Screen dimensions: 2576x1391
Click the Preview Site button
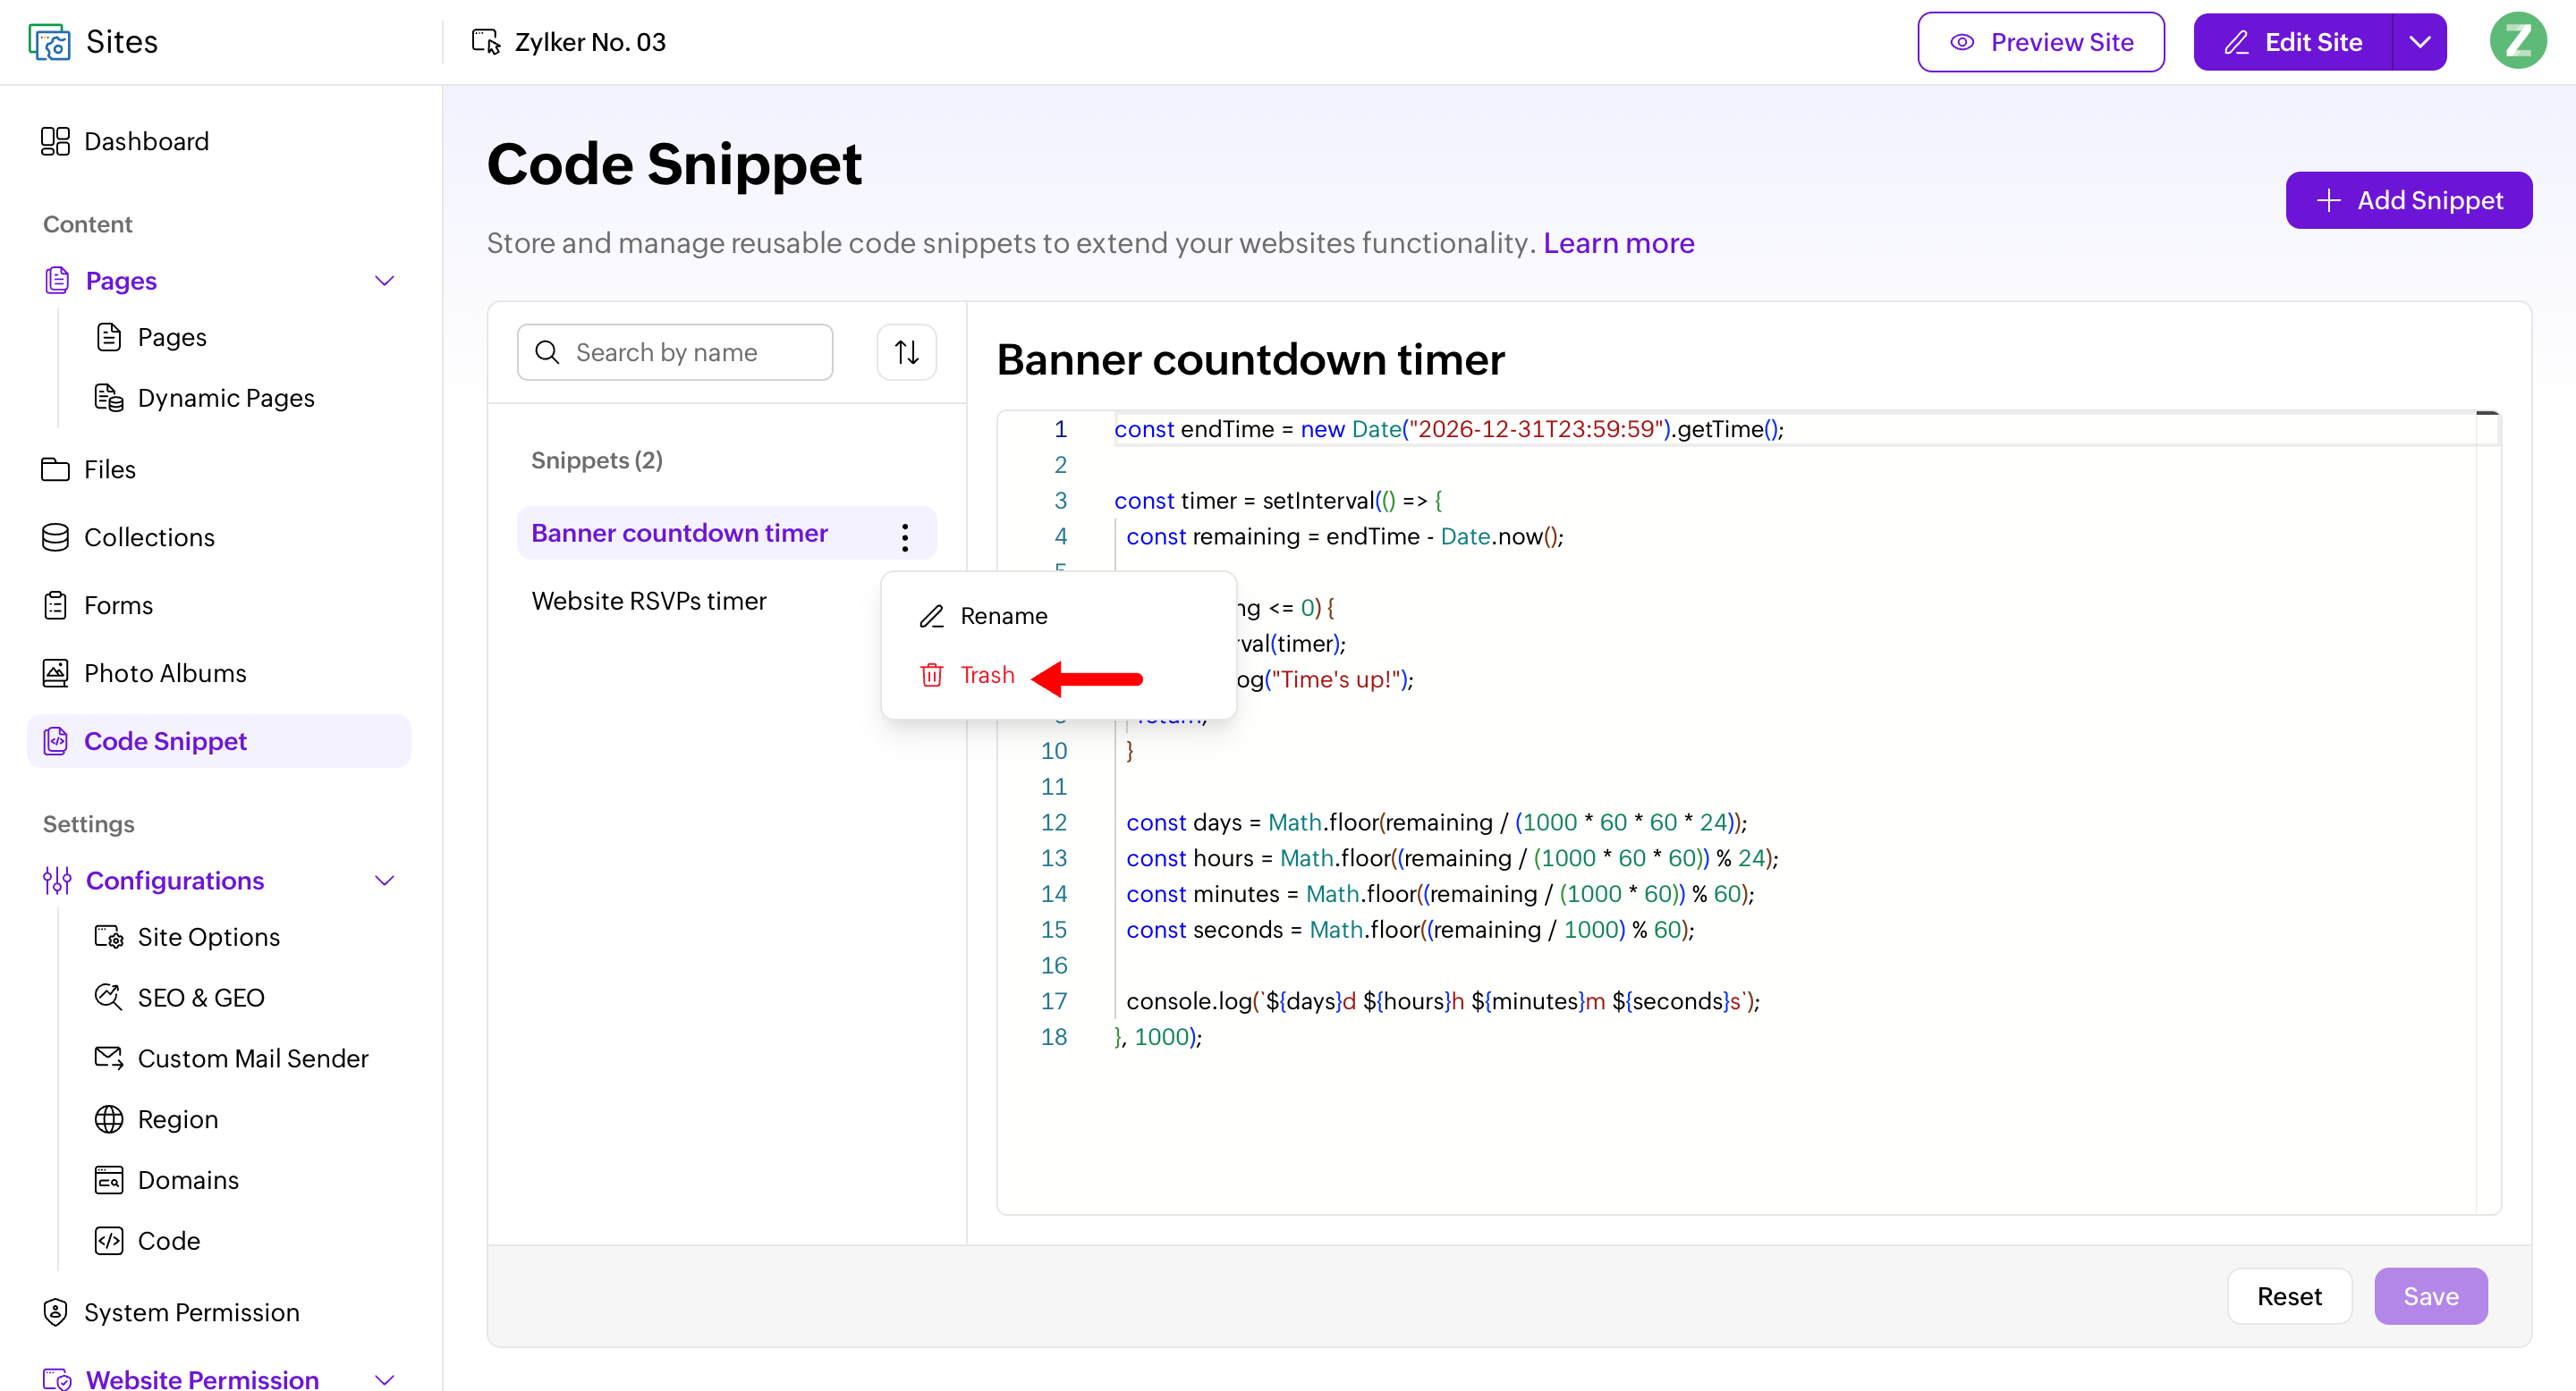(2040, 42)
